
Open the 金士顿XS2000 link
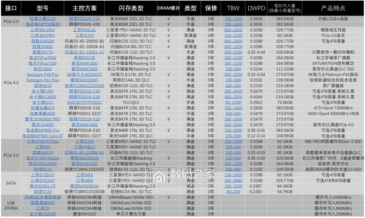click(x=43, y=214)
